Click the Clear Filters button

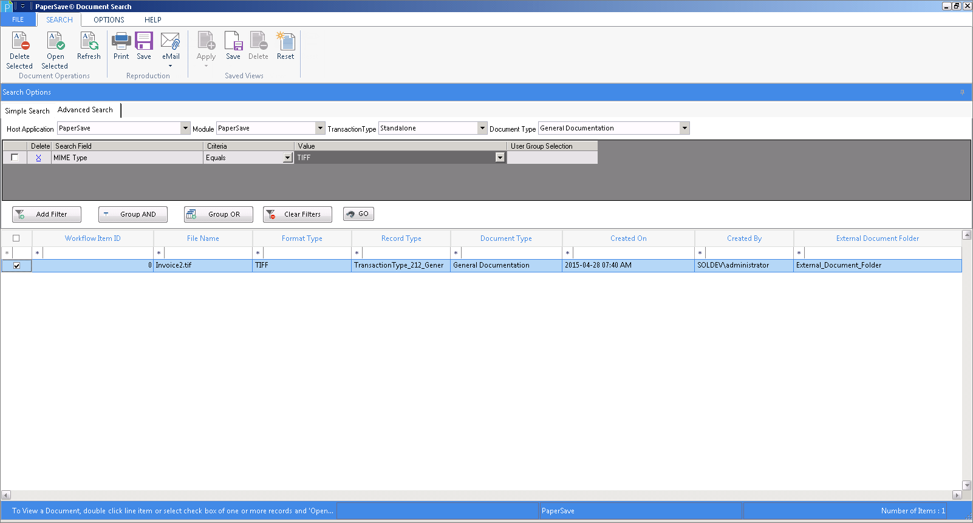tap(298, 214)
